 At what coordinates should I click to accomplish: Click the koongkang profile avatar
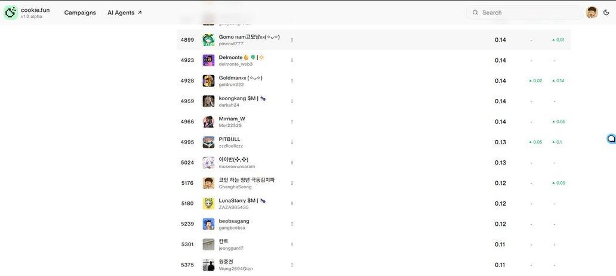[x=208, y=101]
